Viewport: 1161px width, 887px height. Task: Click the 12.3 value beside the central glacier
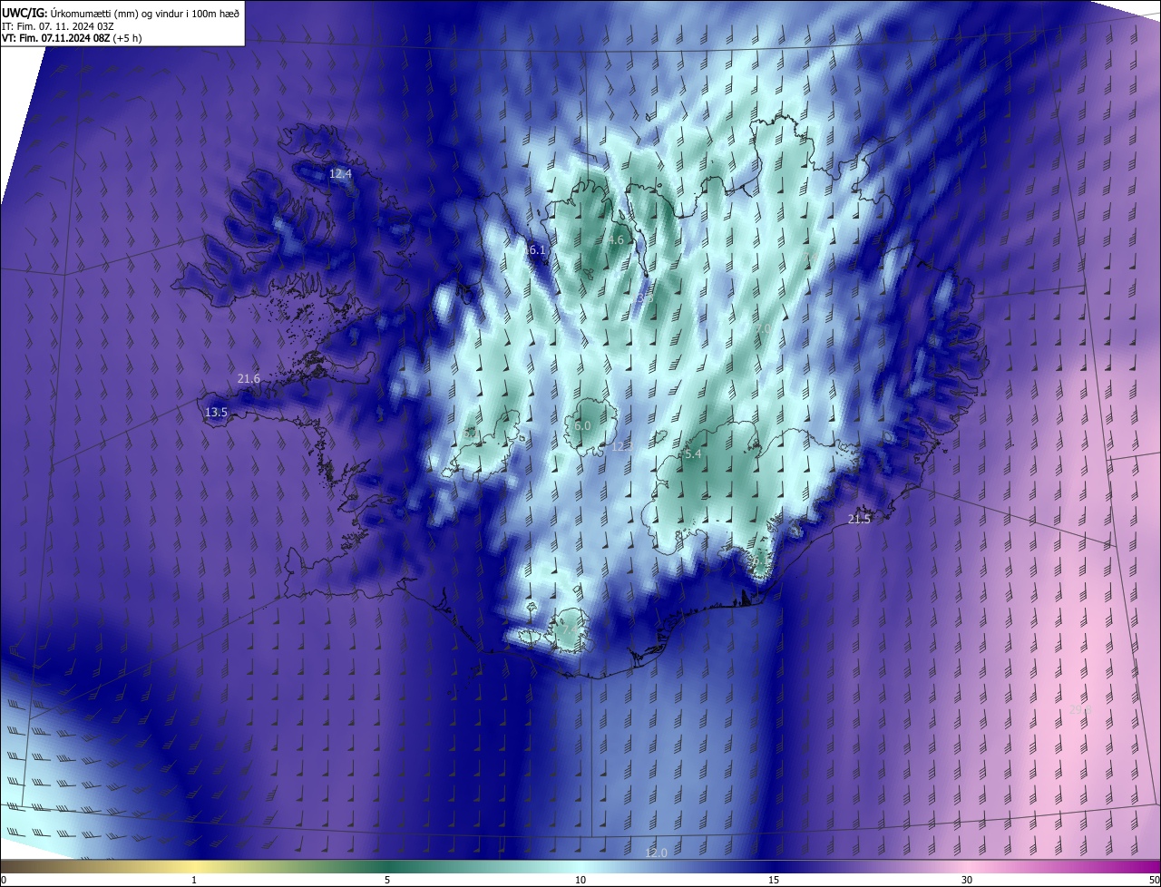(x=622, y=446)
